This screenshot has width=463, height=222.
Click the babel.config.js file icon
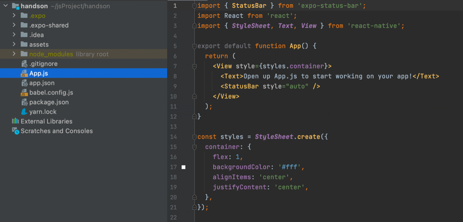[24, 93]
